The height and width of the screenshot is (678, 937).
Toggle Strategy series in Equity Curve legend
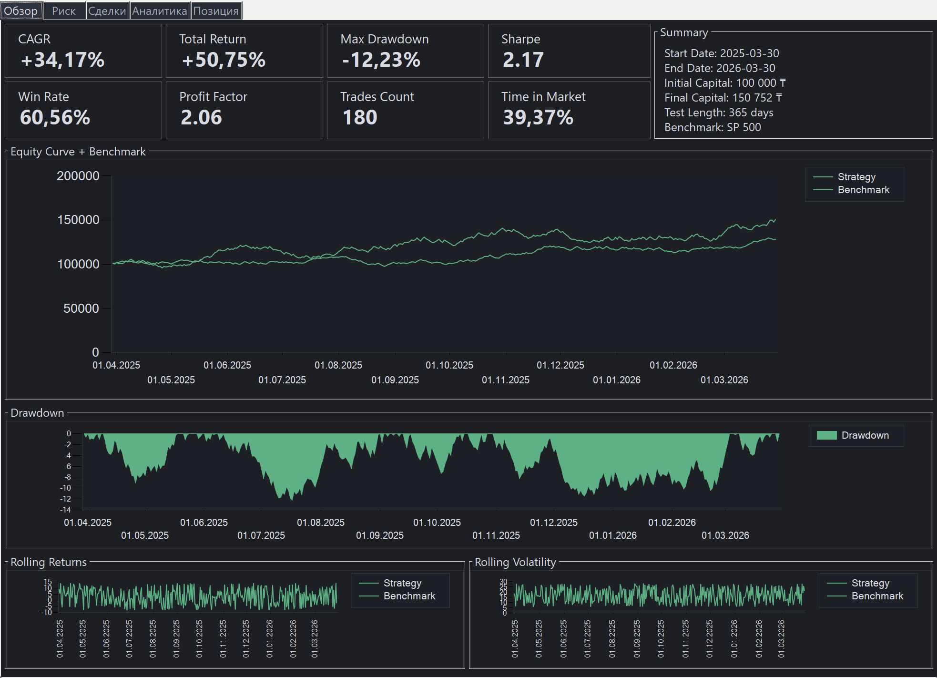[856, 177]
